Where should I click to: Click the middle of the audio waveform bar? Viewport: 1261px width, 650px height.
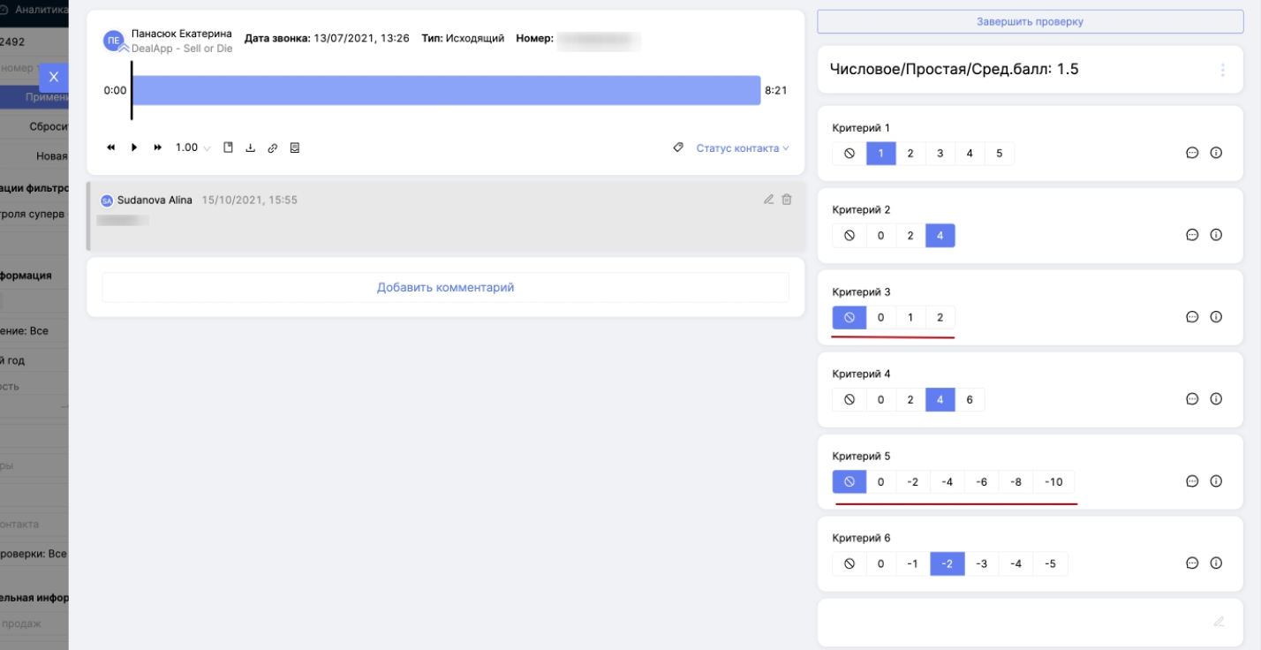pos(446,90)
